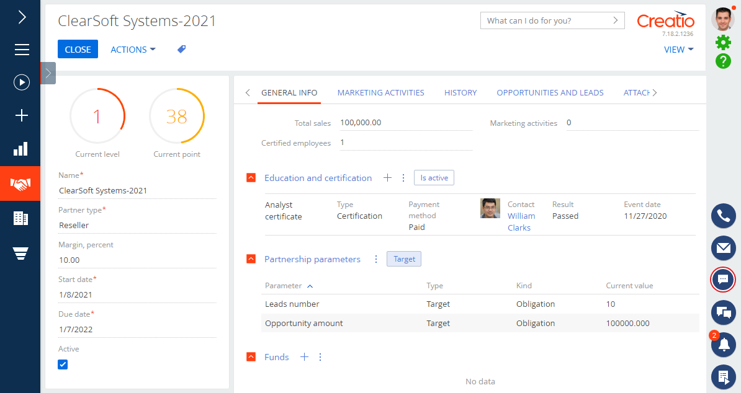
Task: Toggle the Is active filter
Action: [434, 178]
